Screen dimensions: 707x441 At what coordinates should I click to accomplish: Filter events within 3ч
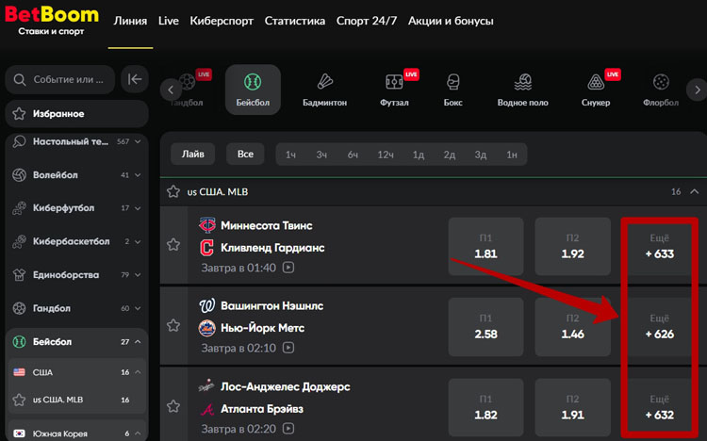click(321, 155)
